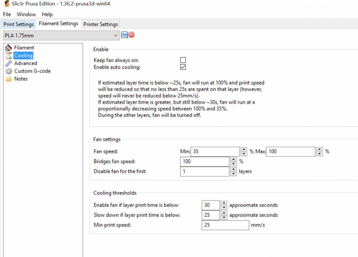This screenshot has width=358, height=257.
Task: Increase Bridges fan speed with up arrow
Action: 233,159
